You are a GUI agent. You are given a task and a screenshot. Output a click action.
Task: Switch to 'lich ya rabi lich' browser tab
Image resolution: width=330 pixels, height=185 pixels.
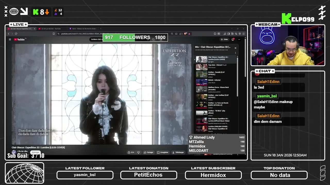coord(52,29)
